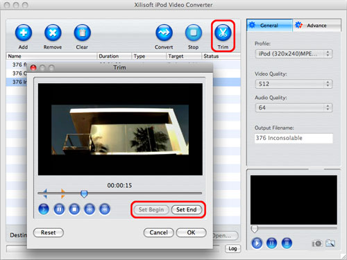
Task: Play video in Trim dialog
Action: tap(44, 209)
